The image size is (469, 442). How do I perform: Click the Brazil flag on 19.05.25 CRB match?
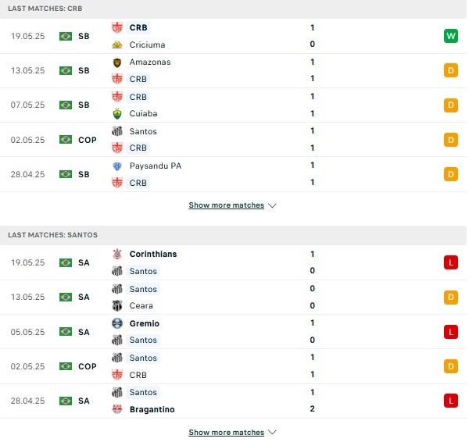point(66,36)
